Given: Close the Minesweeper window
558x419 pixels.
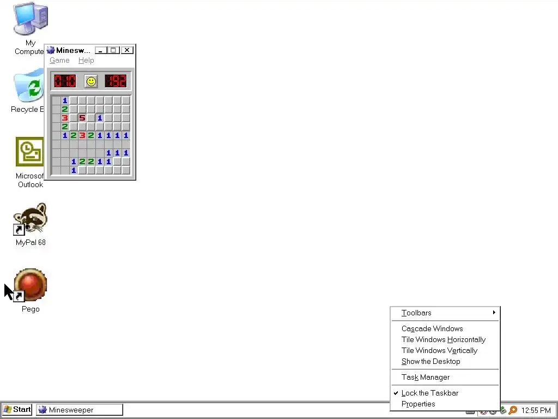Looking at the screenshot, I should [127, 50].
